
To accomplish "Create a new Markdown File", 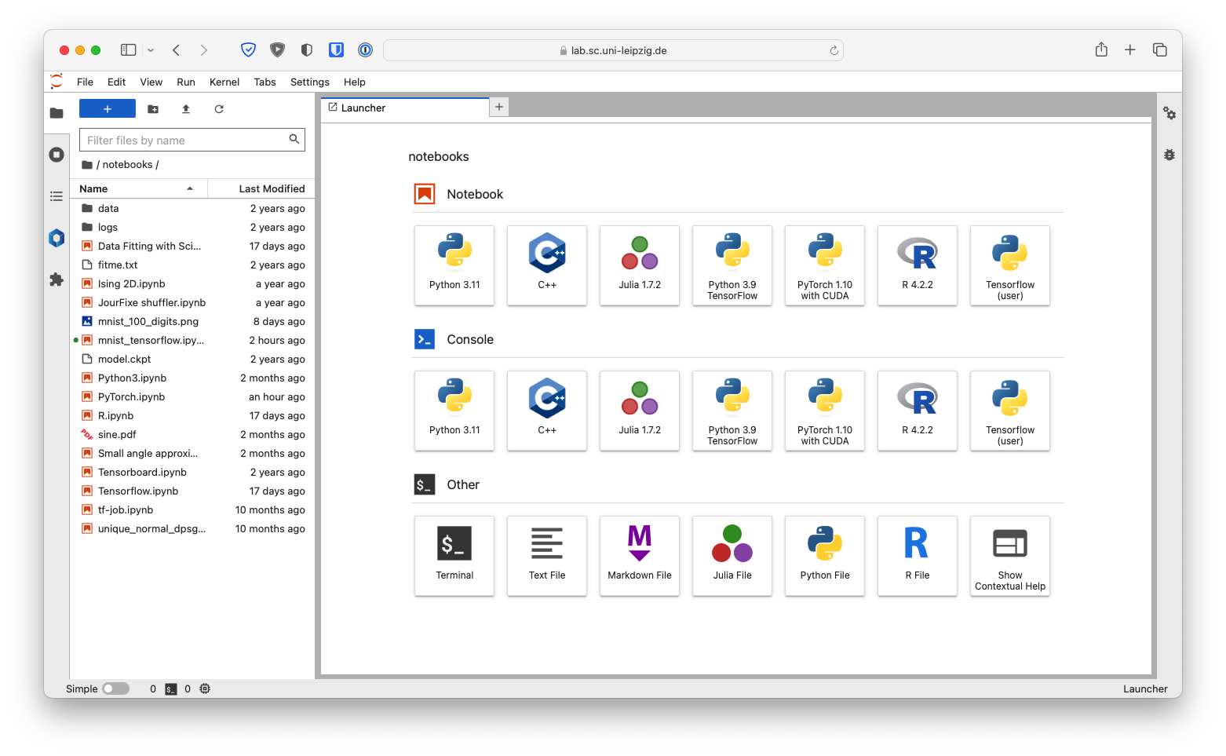I will click(640, 556).
